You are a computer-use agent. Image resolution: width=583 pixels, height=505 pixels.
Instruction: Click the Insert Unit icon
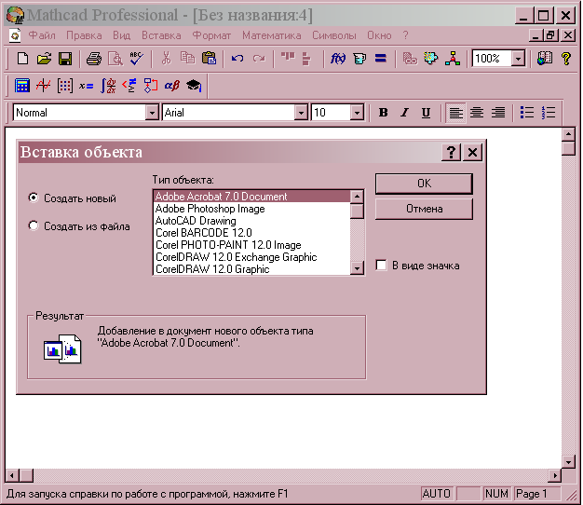[359, 59]
